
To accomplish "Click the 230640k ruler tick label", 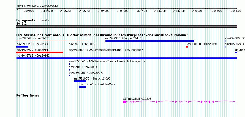I will coord(198,11).
